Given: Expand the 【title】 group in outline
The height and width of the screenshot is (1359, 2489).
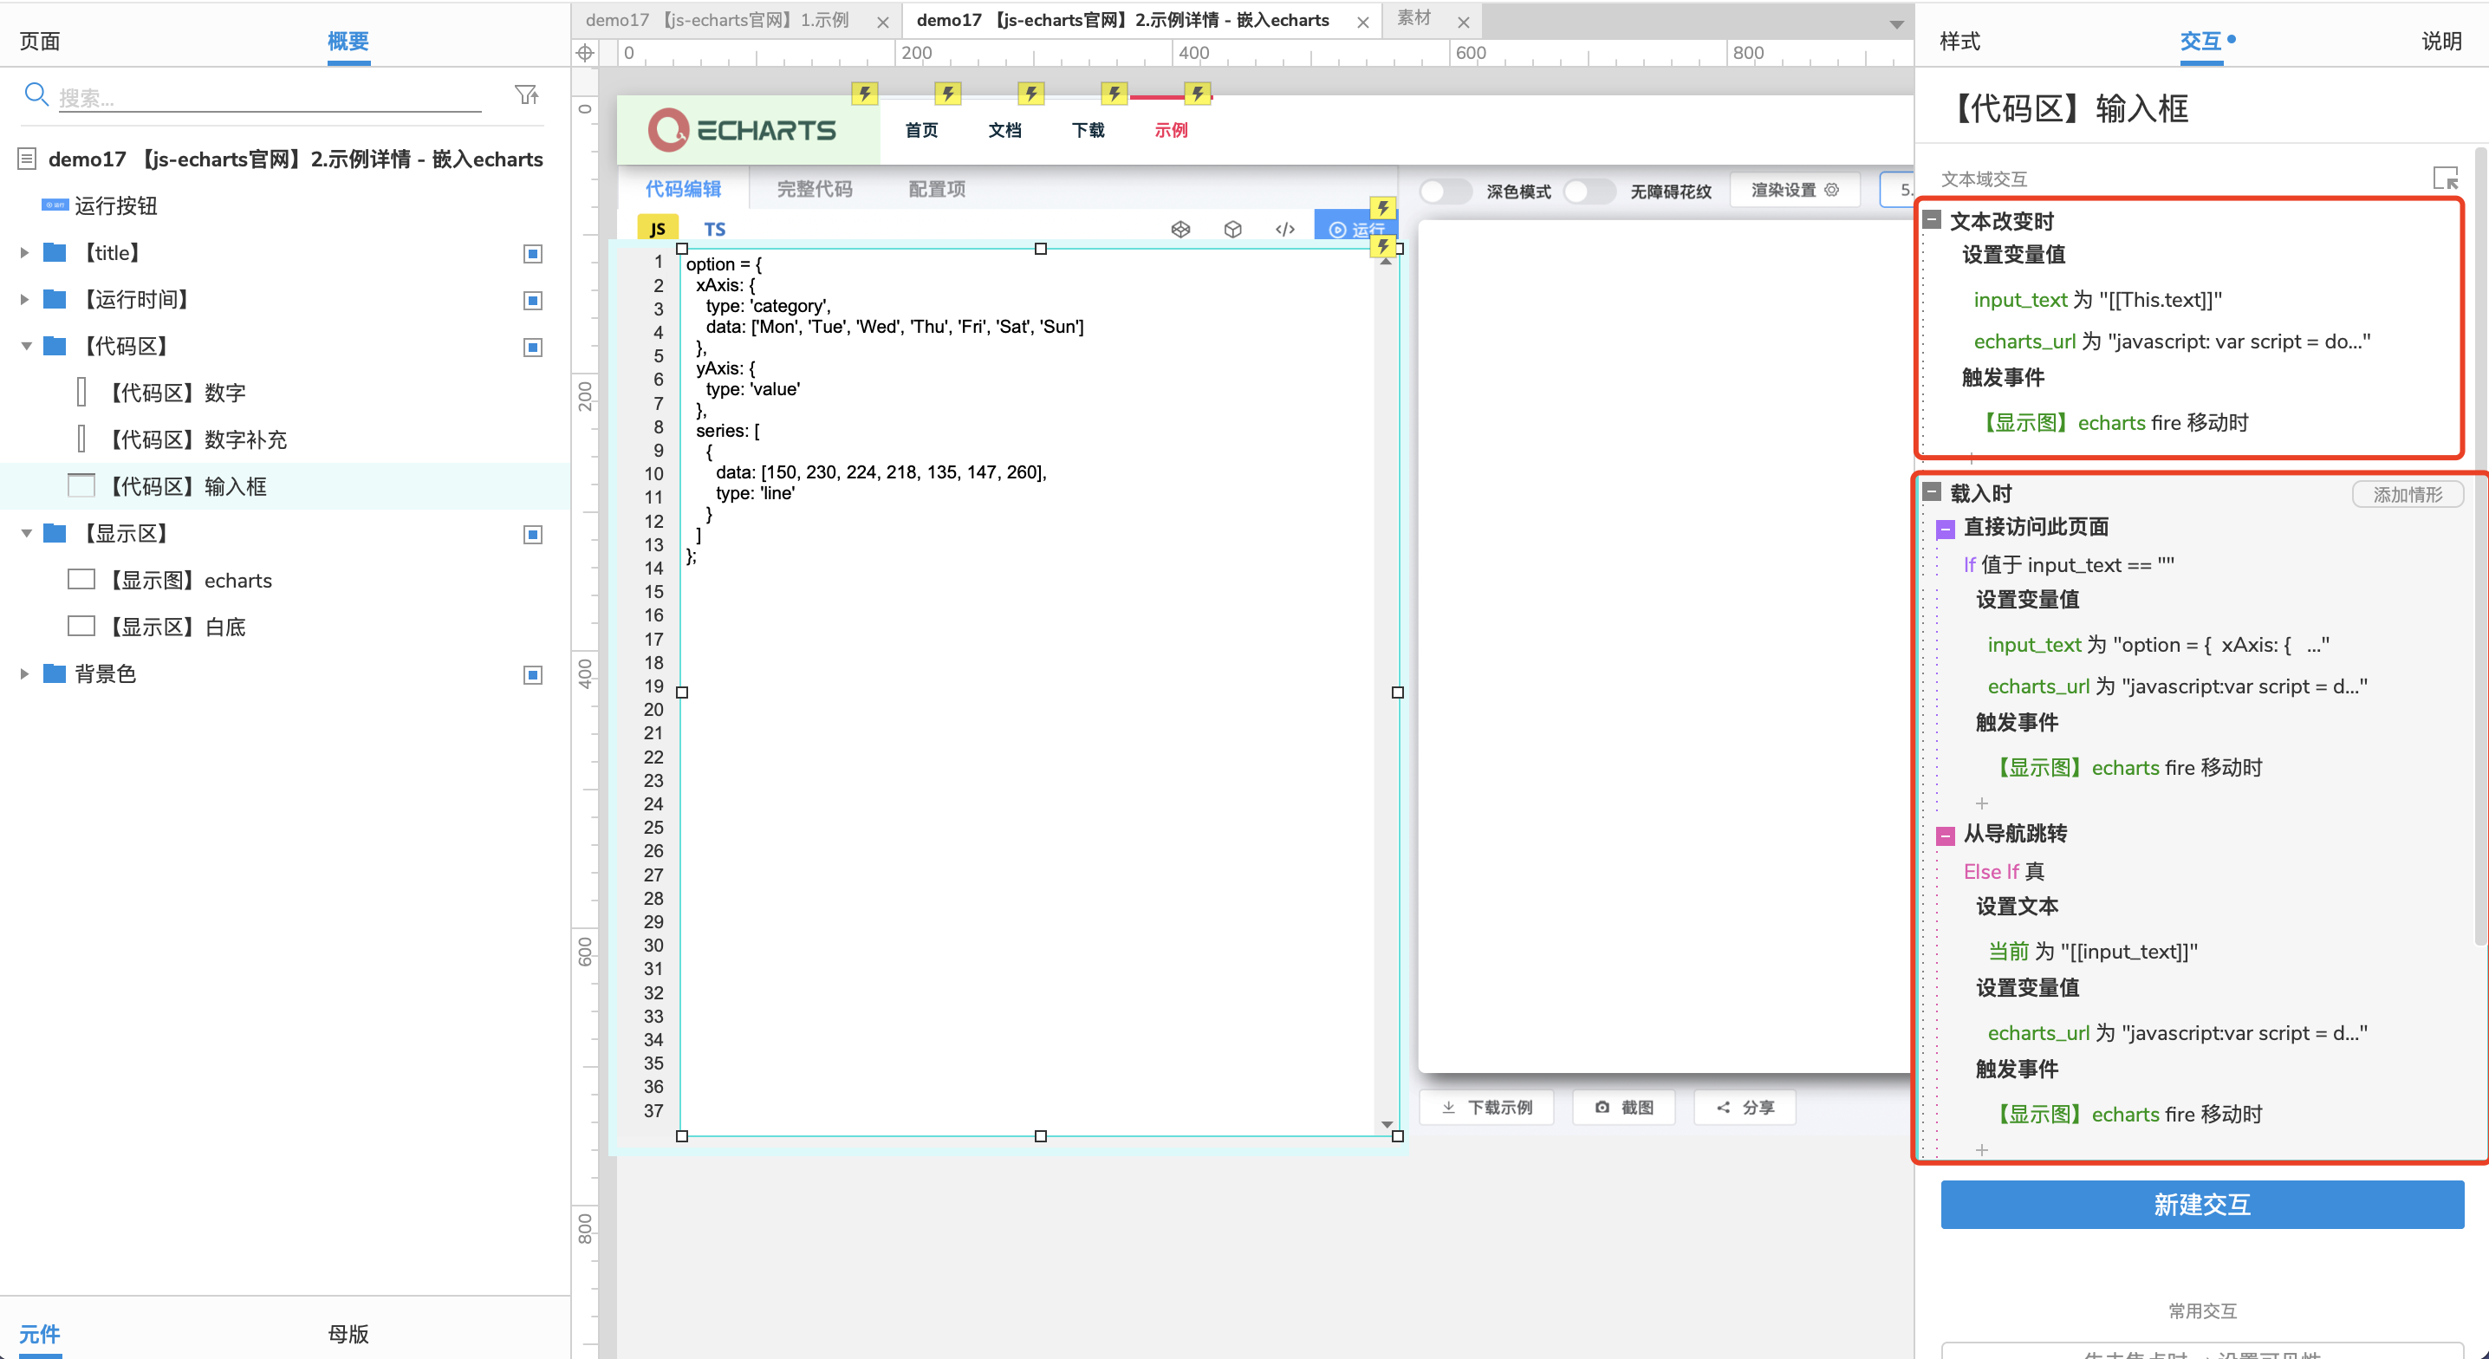Looking at the screenshot, I should pyautogui.click(x=25, y=252).
